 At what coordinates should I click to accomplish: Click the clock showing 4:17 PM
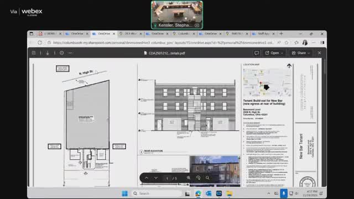[313, 192]
